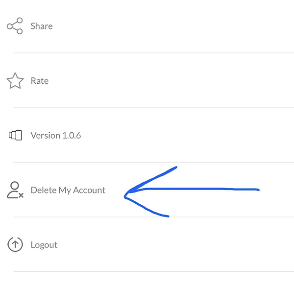The width and height of the screenshot is (294, 289).
Task: Click the "Logout" text label
Action: point(44,245)
